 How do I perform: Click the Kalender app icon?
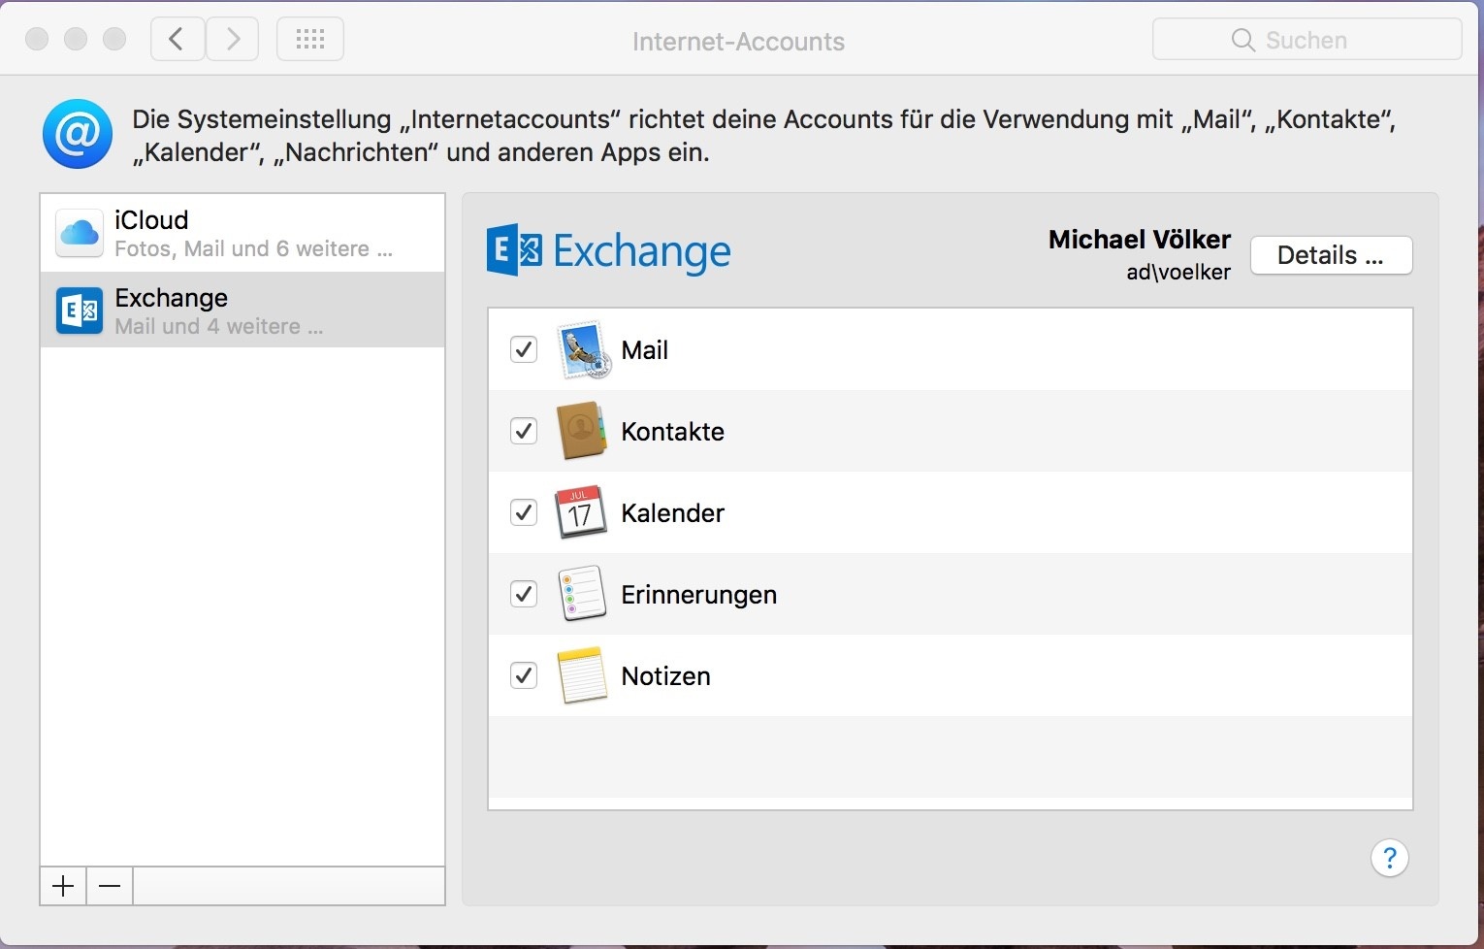581,512
